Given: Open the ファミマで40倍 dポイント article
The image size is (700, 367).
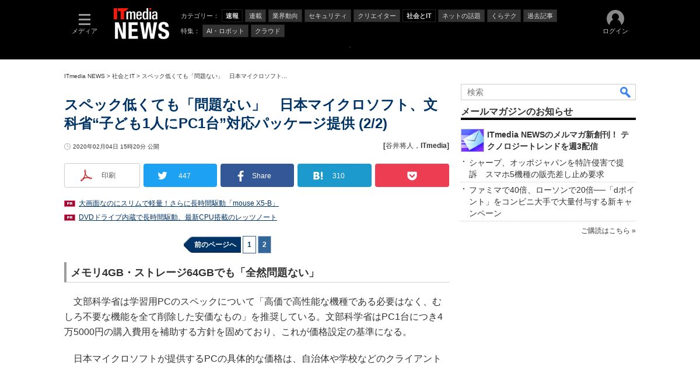Looking at the screenshot, I should point(551,202).
